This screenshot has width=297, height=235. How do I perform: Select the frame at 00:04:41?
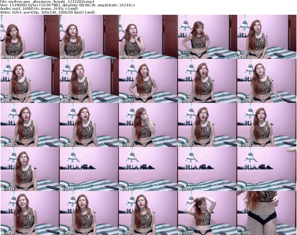(x=267, y=169)
